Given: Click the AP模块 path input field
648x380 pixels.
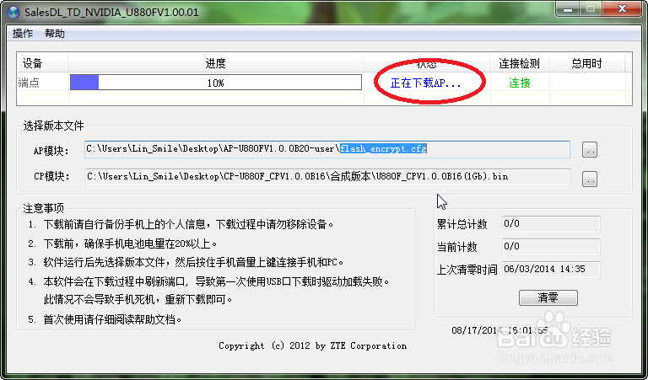Looking at the screenshot, I should (x=327, y=149).
